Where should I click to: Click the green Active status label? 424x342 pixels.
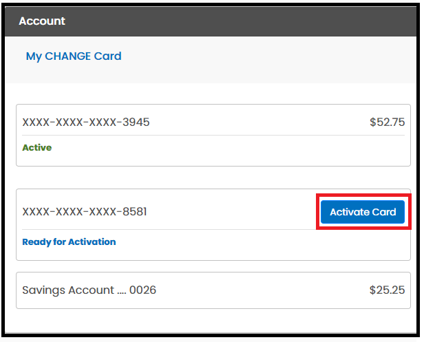pyautogui.click(x=36, y=148)
